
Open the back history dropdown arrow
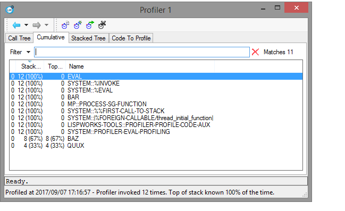26,25
